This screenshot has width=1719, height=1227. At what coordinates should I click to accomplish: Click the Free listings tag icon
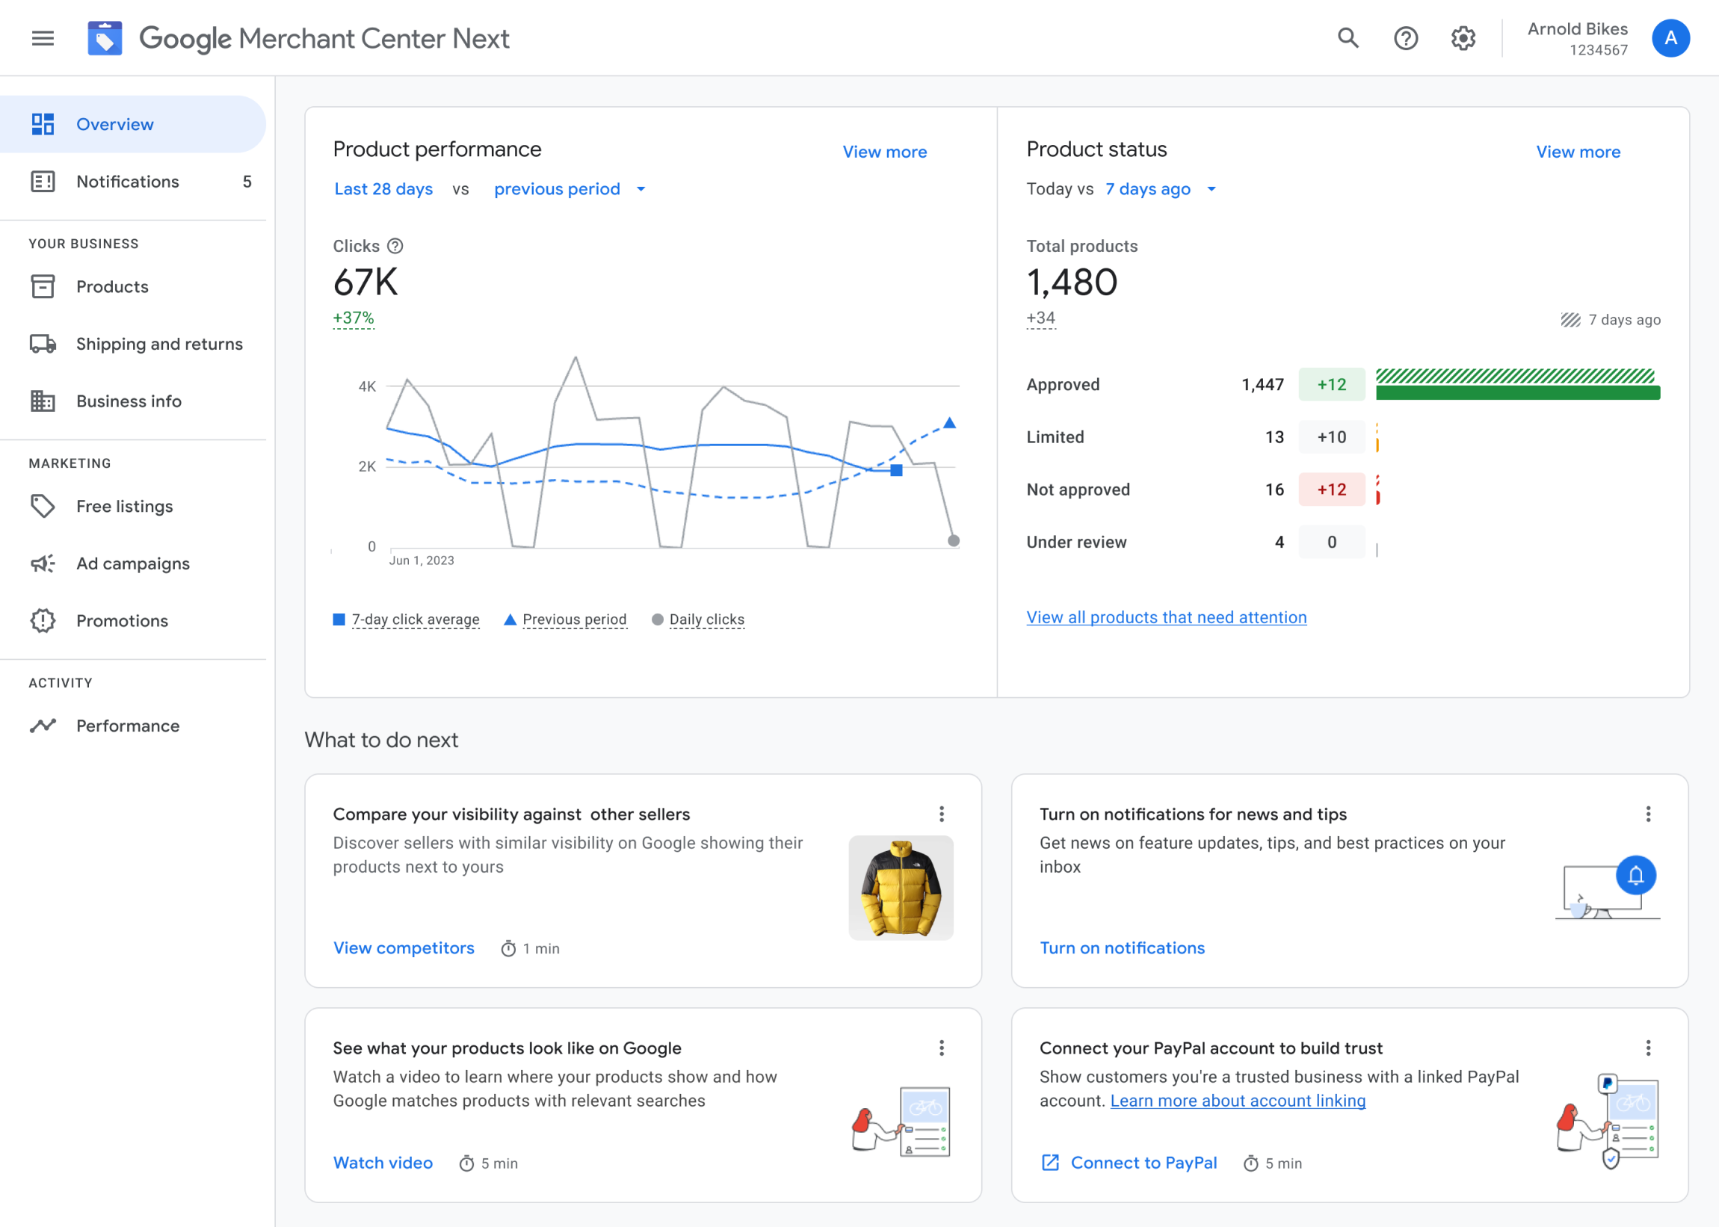[43, 506]
